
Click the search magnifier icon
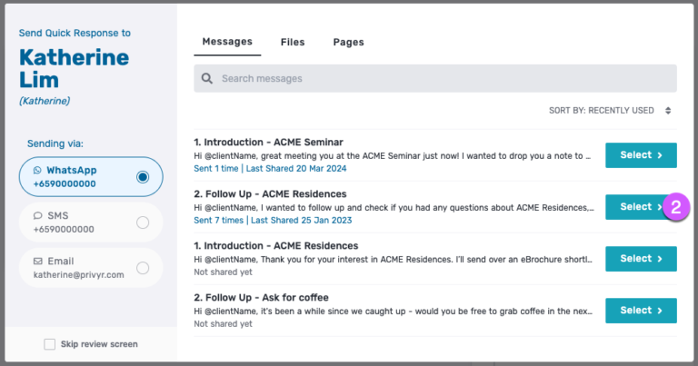tap(206, 79)
